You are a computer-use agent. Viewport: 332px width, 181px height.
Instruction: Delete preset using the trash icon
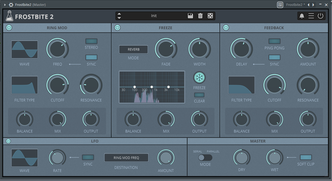[x=200, y=16]
